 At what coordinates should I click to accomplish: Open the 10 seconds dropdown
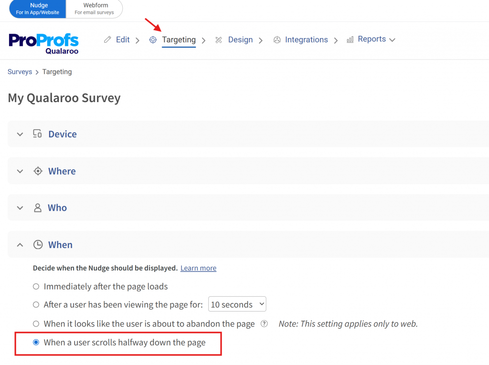[x=237, y=304]
